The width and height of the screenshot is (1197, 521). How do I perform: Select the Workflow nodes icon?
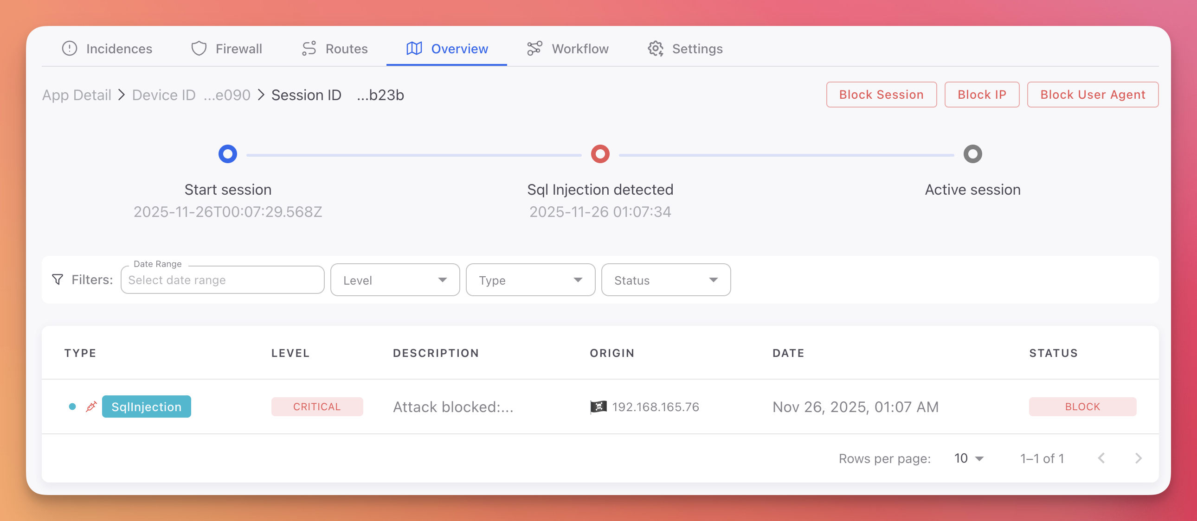coord(534,48)
